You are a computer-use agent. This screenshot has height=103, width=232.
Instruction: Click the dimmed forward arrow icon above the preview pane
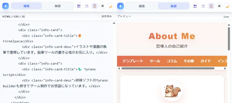(203, 6)
